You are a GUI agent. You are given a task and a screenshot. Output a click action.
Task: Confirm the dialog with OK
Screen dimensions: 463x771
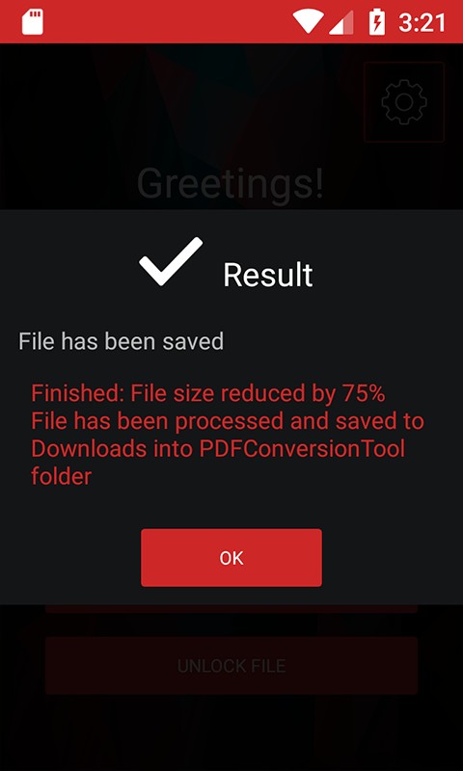[x=231, y=558]
